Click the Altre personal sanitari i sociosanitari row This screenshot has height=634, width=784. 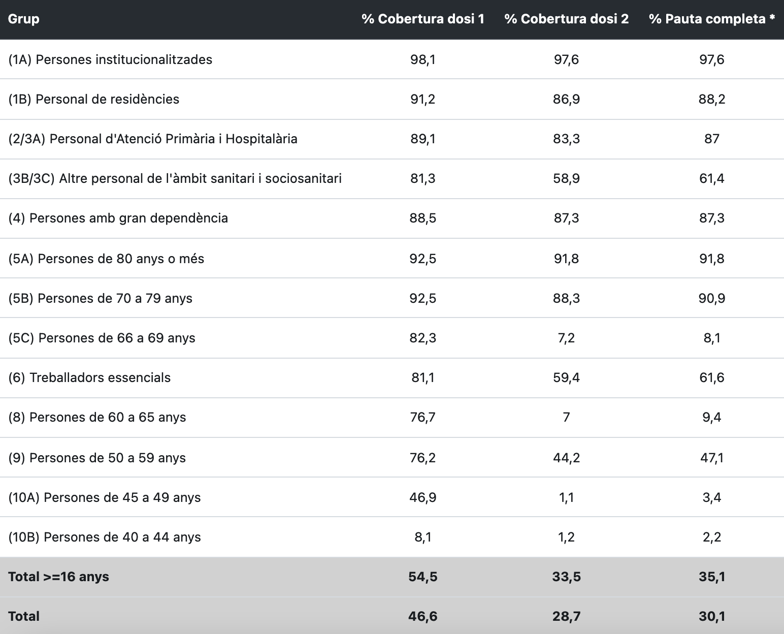click(175, 178)
